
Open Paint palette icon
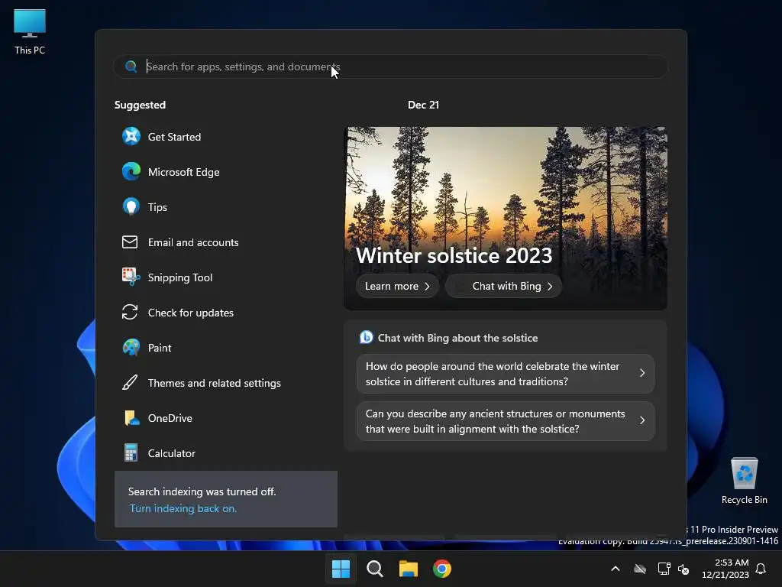(x=131, y=348)
